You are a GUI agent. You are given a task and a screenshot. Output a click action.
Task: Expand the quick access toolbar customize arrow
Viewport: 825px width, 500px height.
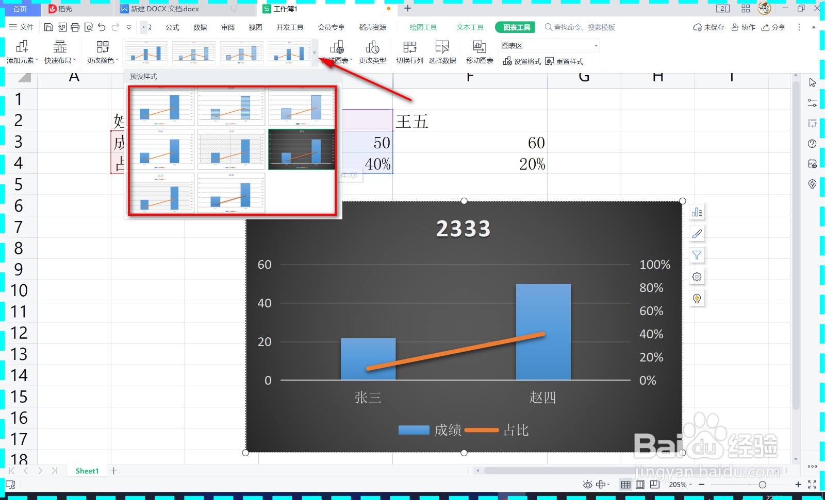[x=129, y=27]
